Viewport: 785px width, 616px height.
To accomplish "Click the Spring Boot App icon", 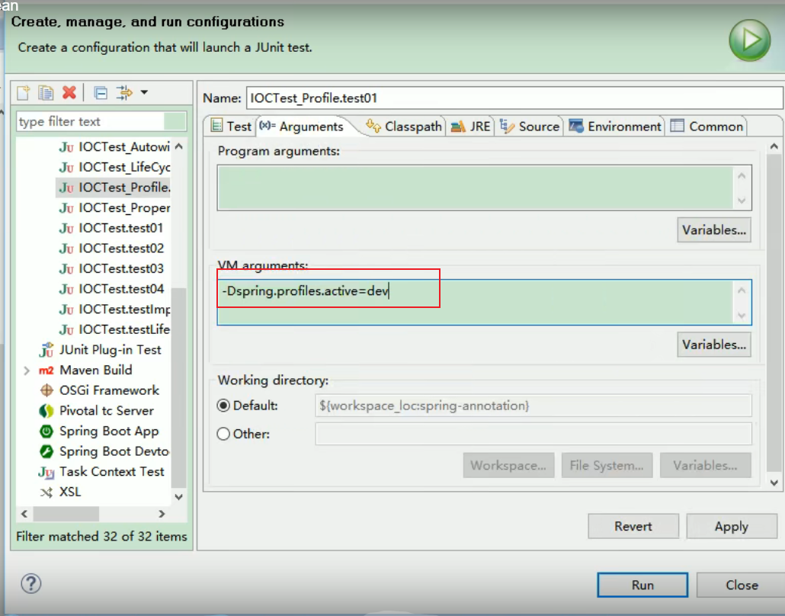I will tap(46, 431).
